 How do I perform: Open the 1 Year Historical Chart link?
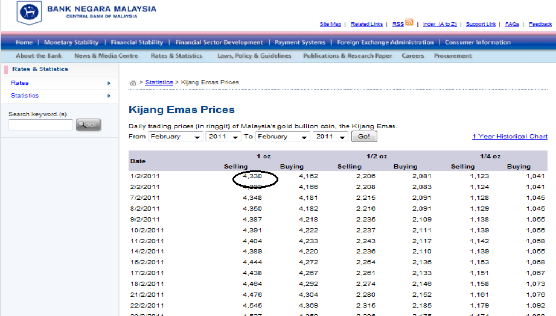coord(510,137)
